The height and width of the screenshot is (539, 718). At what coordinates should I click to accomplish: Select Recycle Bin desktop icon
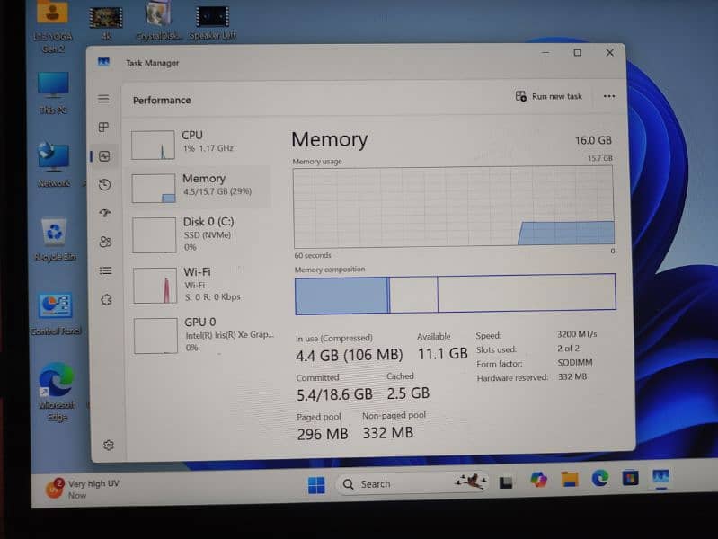point(55,239)
